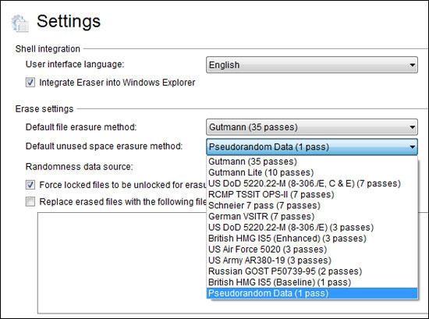Select Gutmann Lite (10 passes) option
The width and height of the screenshot is (429, 319).
coord(312,172)
